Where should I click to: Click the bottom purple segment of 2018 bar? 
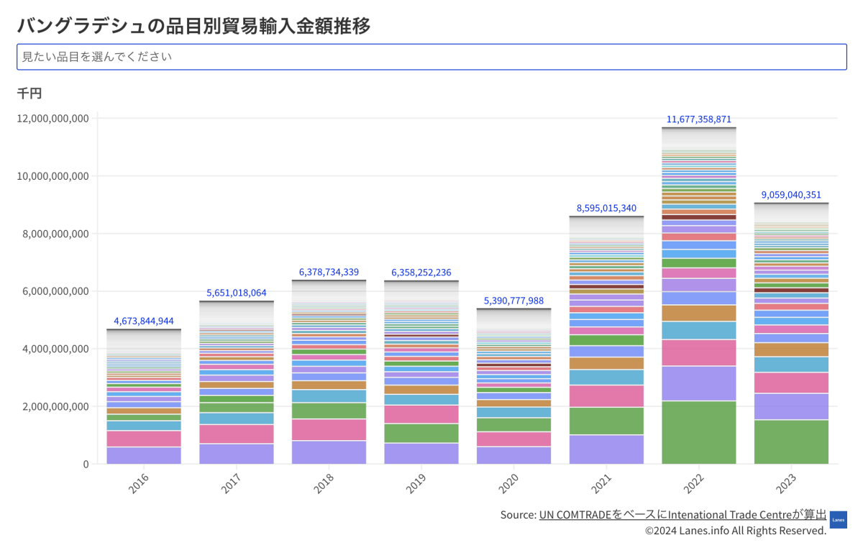[329, 452]
